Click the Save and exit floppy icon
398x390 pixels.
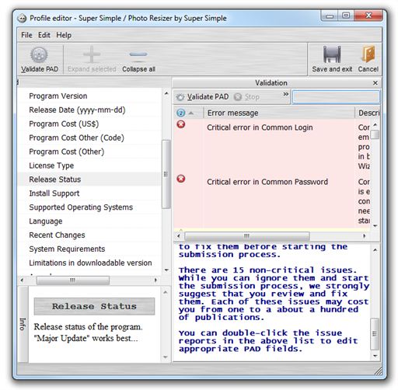(332, 54)
